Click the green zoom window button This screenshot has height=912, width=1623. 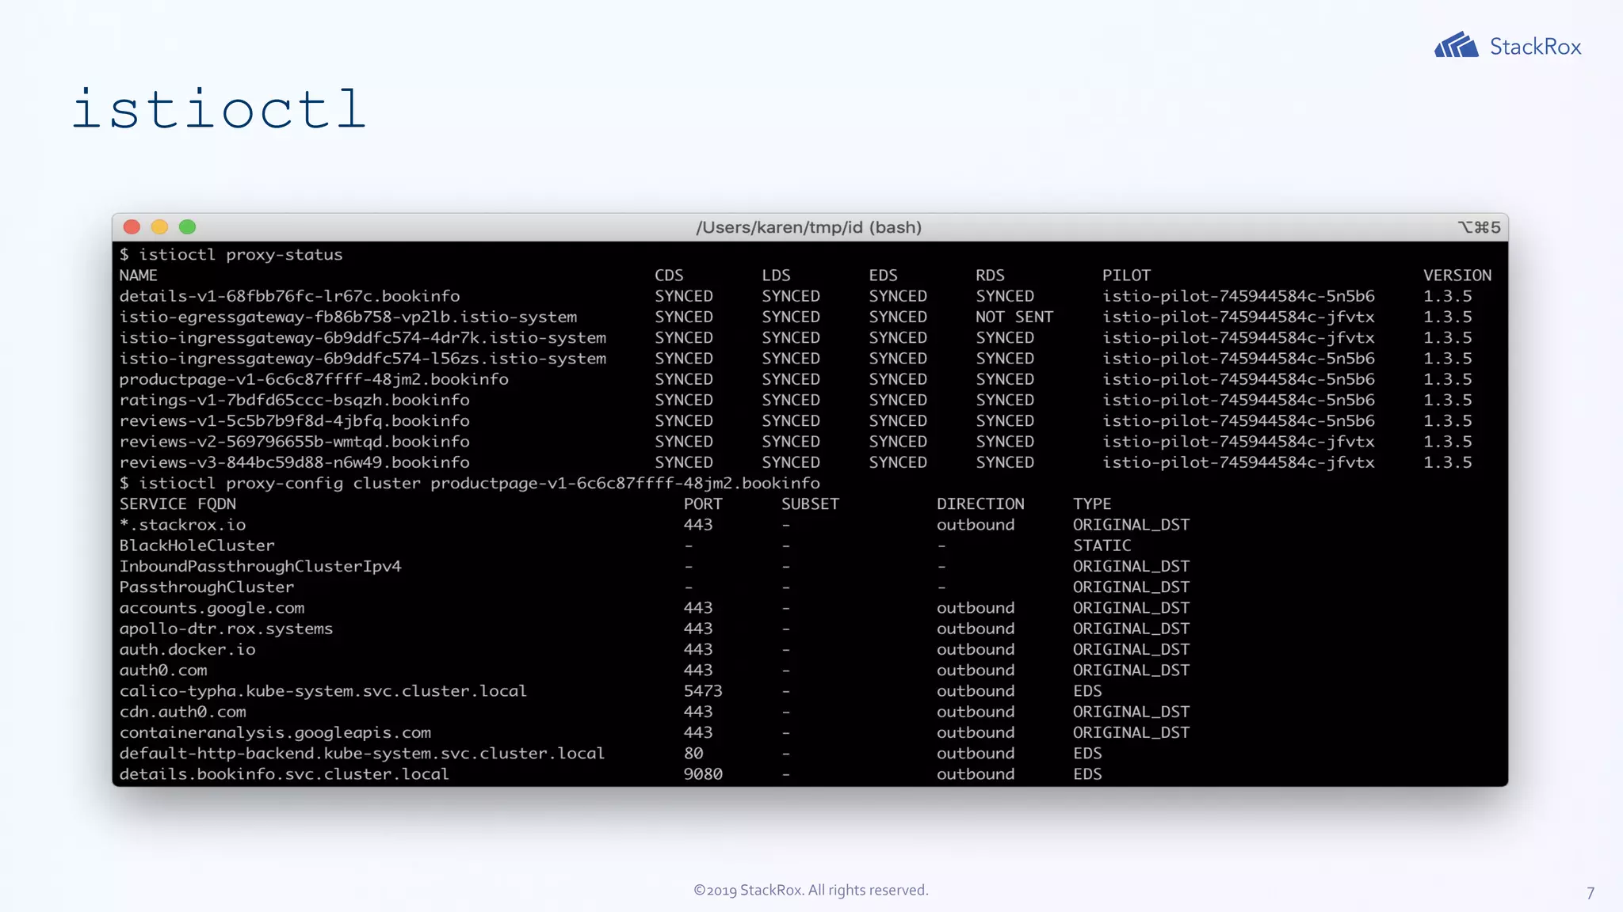point(187,227)
